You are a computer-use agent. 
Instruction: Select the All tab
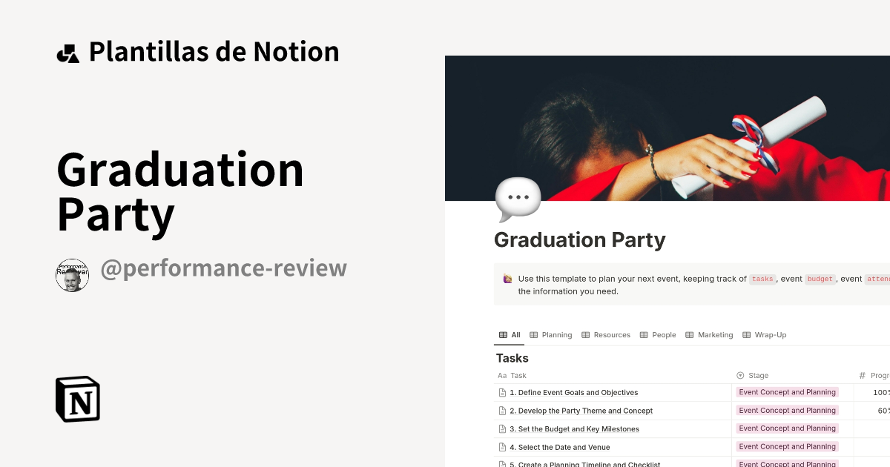coord(514,334)
